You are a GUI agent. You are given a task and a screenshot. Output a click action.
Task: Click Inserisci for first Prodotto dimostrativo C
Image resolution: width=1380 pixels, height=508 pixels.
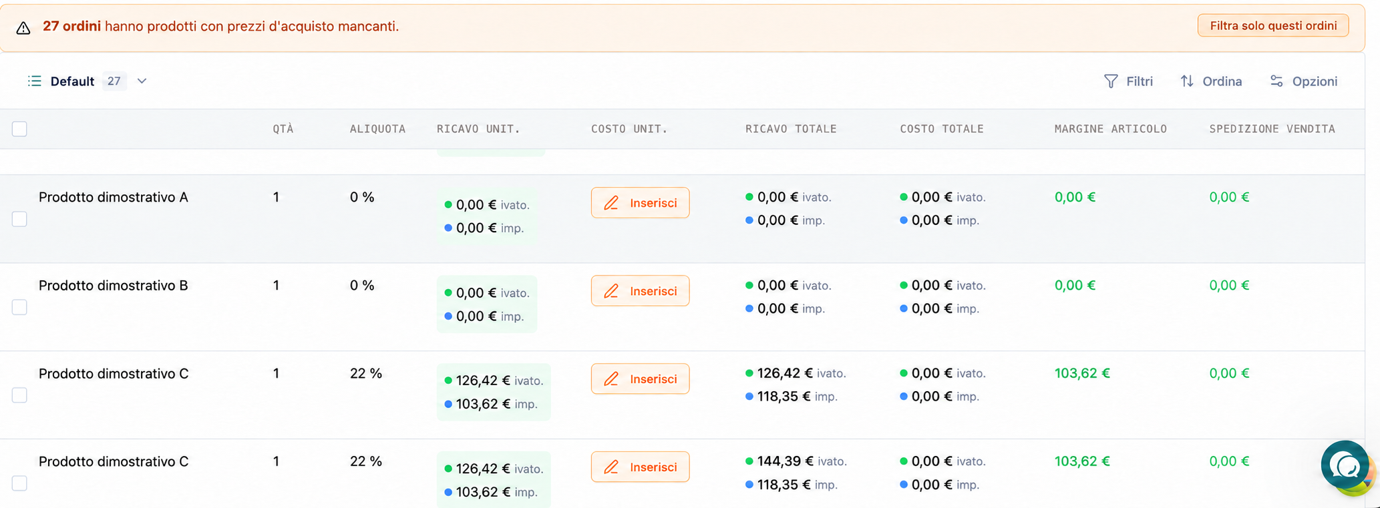[640, 379]
